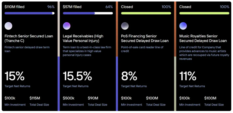Click the Music Royalties closed progress bar
Screen dimensions: 233x113
point(204,13)
